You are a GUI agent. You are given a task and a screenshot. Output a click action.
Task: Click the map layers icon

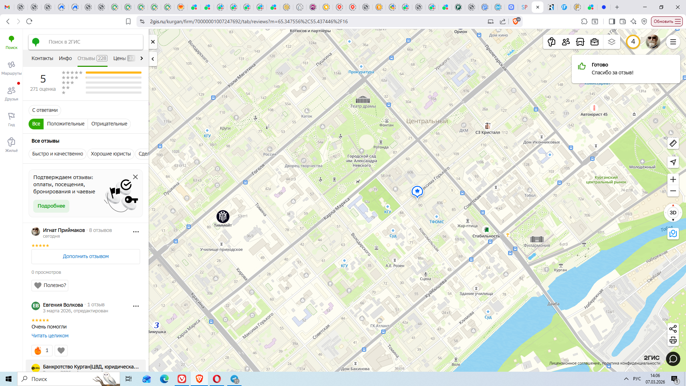click(611, 42)
